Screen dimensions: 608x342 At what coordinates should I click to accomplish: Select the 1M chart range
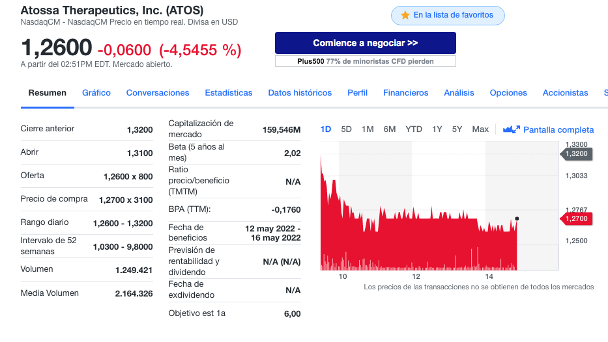pyautogui.click(x=368, y=129)
